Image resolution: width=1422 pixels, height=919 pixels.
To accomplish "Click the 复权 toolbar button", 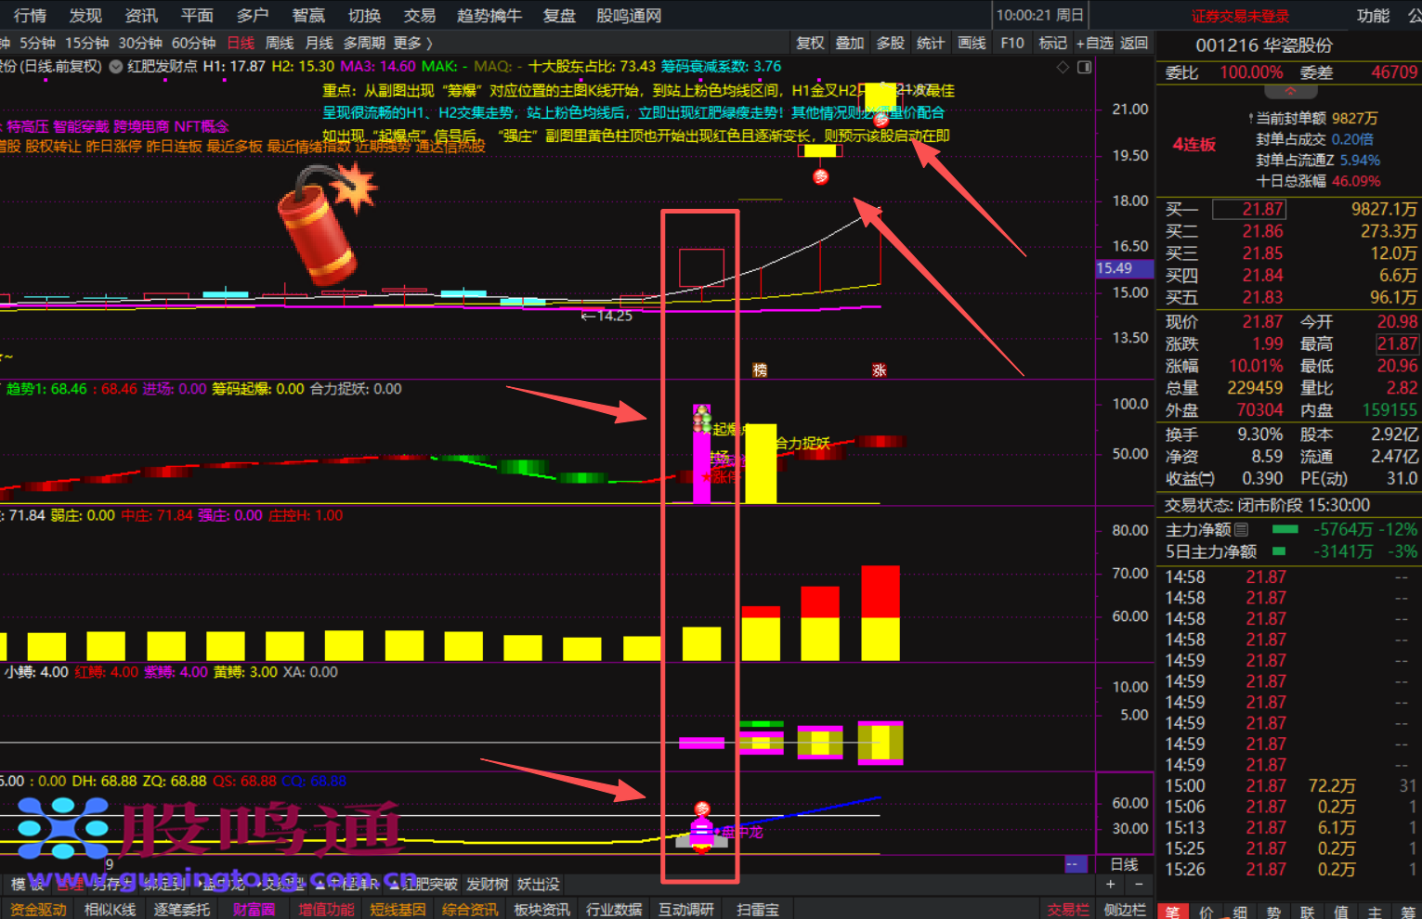I will pyautogui.click(x=810, y=43).
